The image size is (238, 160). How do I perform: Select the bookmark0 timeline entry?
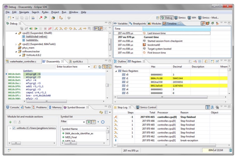(x=153, y=45)
